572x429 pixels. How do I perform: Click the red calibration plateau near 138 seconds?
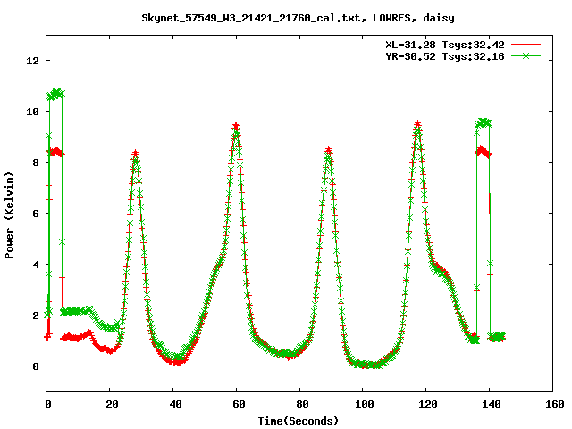[483, 151]
